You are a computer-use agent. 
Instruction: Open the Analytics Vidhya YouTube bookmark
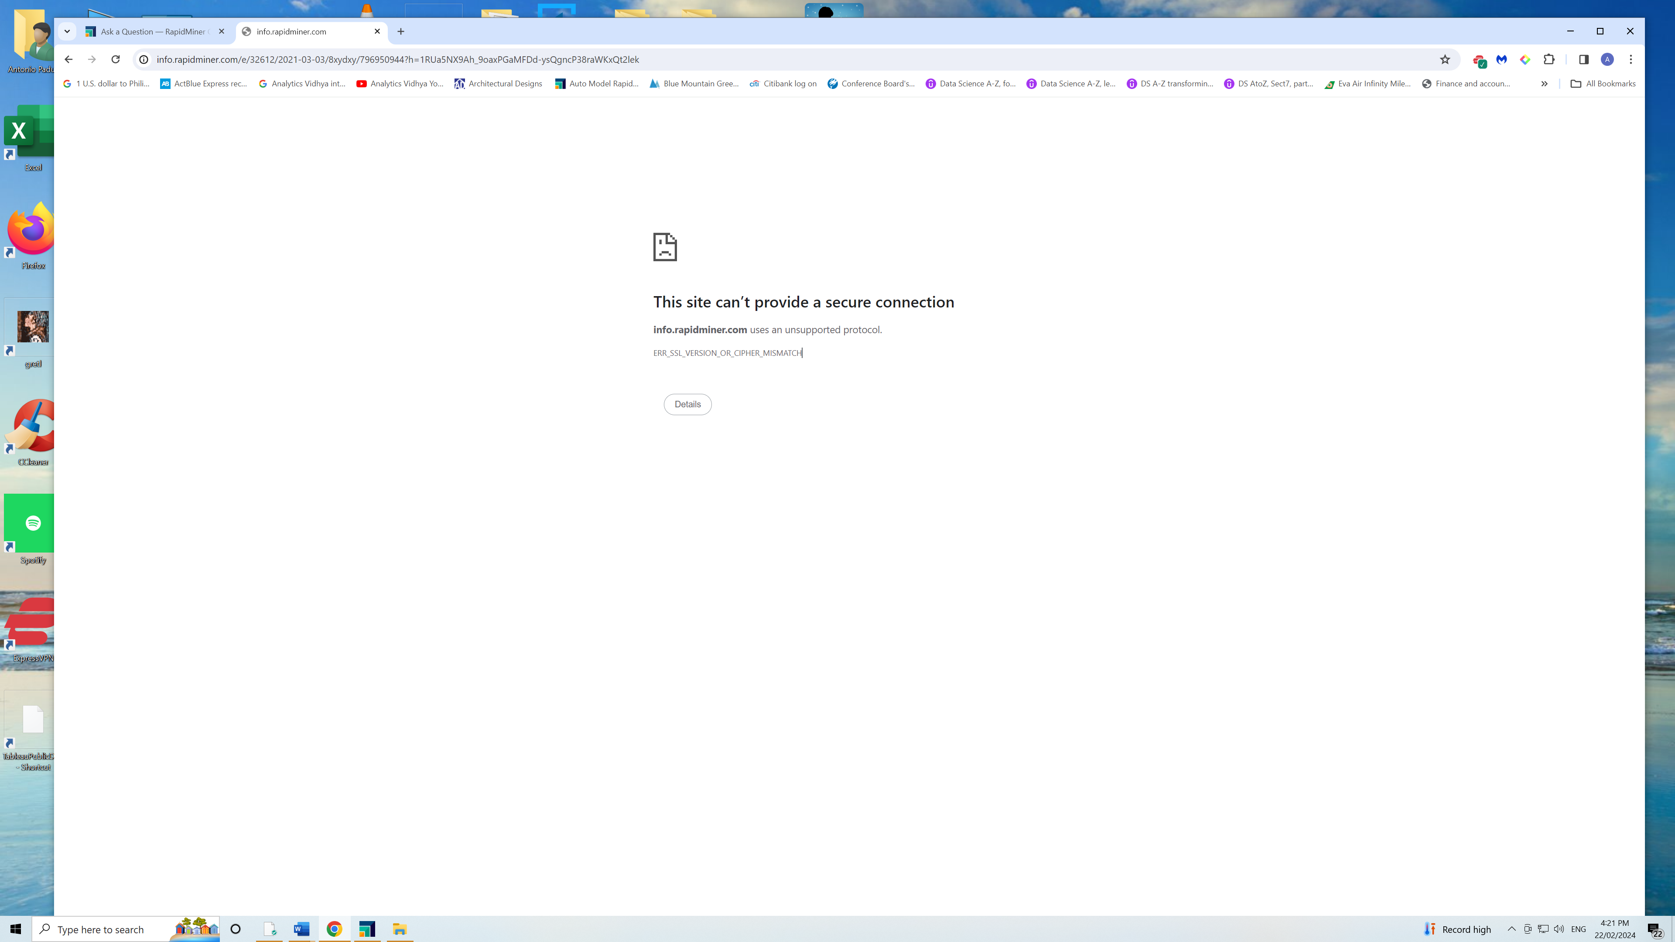pos(400,83)
